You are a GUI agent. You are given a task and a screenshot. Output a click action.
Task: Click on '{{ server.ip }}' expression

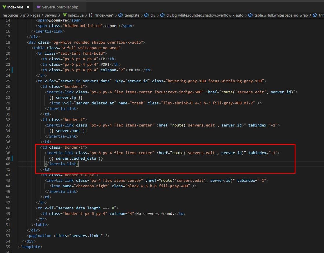pyautogui.click(x=66, y=98)
